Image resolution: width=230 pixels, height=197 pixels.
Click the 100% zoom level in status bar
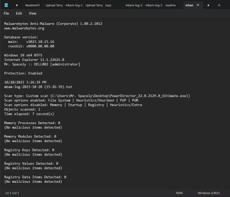click(x=179, y=193)
